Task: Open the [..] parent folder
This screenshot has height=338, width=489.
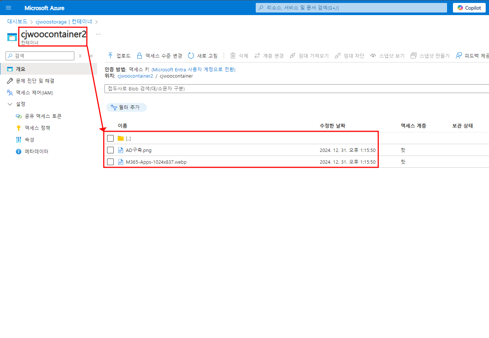Action: (128, 139)
